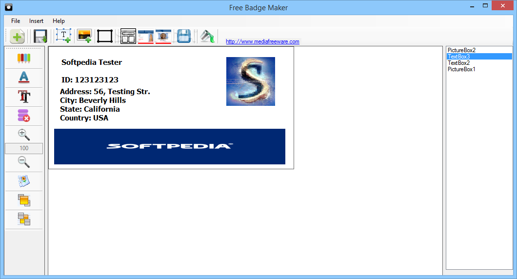Click the application icon in title bar
517x279 pixels.
pyautogui.click(x=9, y=7)
